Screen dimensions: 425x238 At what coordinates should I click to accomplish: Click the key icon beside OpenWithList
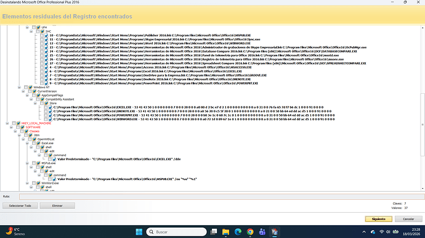[x=34, y=139]
